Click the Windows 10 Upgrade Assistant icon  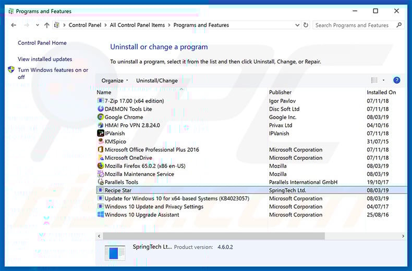coord(101,214)
